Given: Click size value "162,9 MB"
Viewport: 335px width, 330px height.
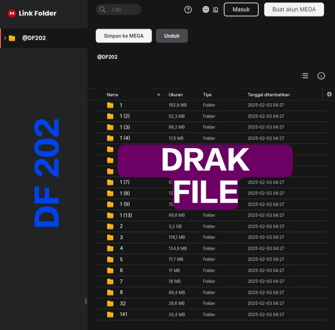Looking at the screenshot, I should [x=177, y=105].
